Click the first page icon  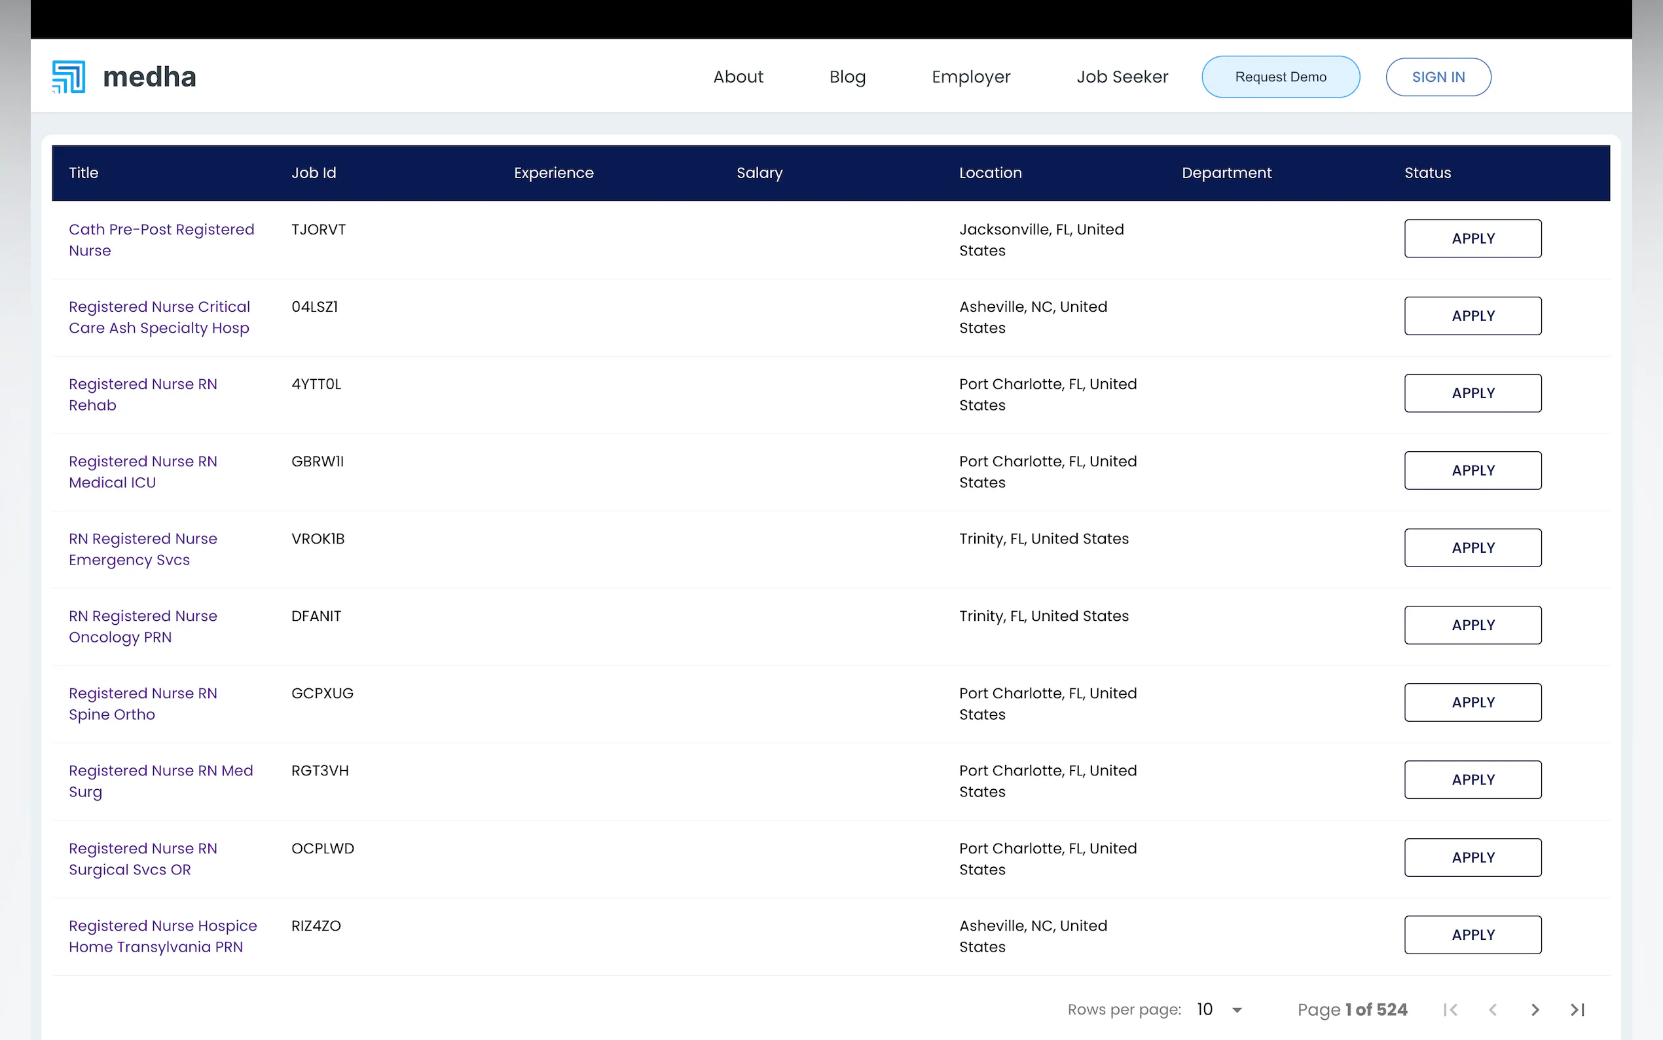1450,1009
